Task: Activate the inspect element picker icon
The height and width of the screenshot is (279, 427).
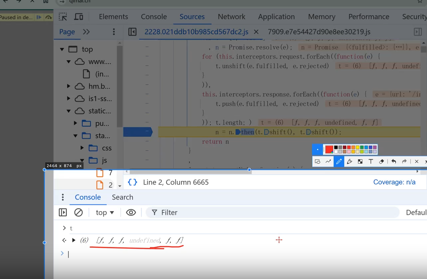Action: pos(63,17)
